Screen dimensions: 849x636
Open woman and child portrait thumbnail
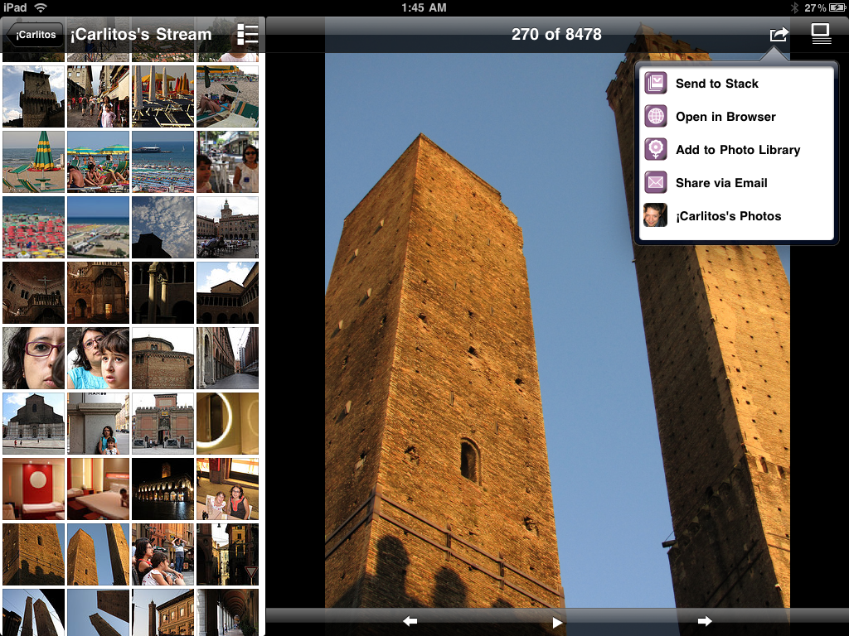(x=98, y=358)
